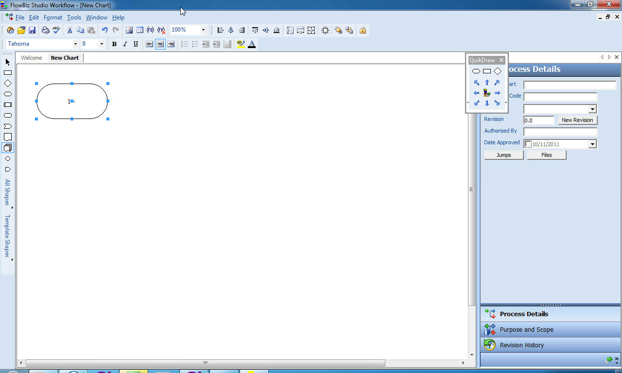Choose the multi-document stacked shape tool
Image resolution: width=622 pixels, height=373 pixels.
tap(7, 148)
